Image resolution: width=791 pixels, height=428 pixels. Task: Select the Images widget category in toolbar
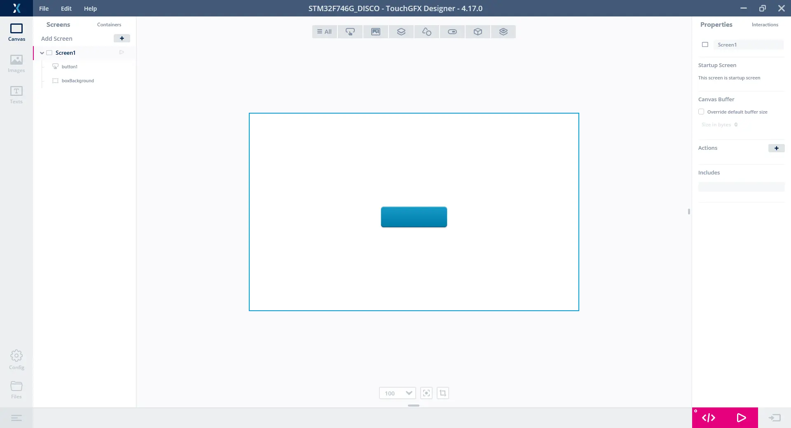(376, 32)
